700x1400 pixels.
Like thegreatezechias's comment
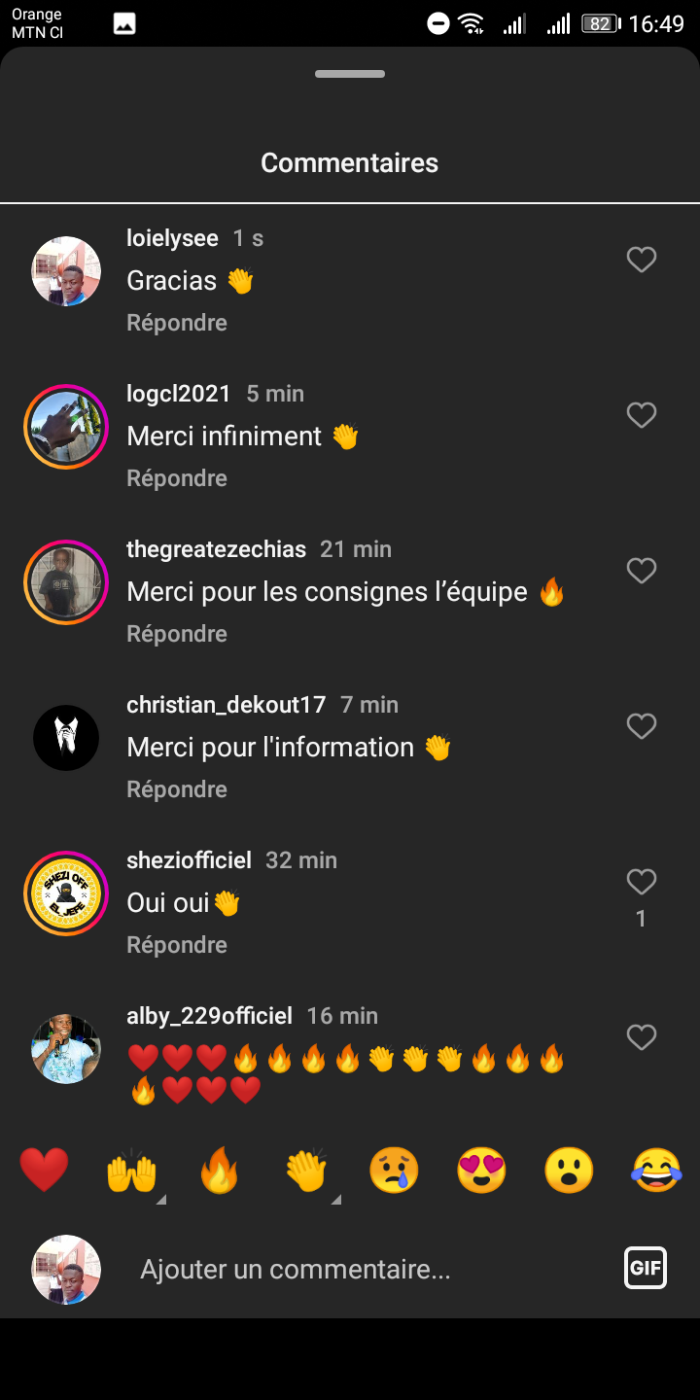coord(641,571)
